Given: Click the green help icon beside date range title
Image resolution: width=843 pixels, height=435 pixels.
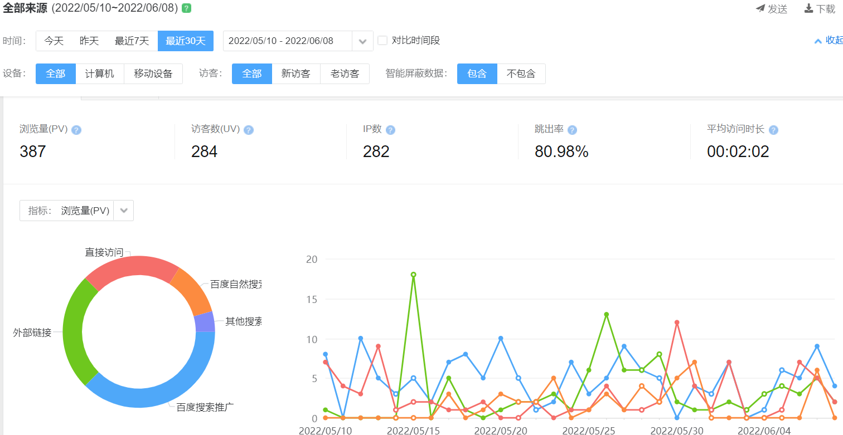Looking at the screenshot, I should (186, 8).
